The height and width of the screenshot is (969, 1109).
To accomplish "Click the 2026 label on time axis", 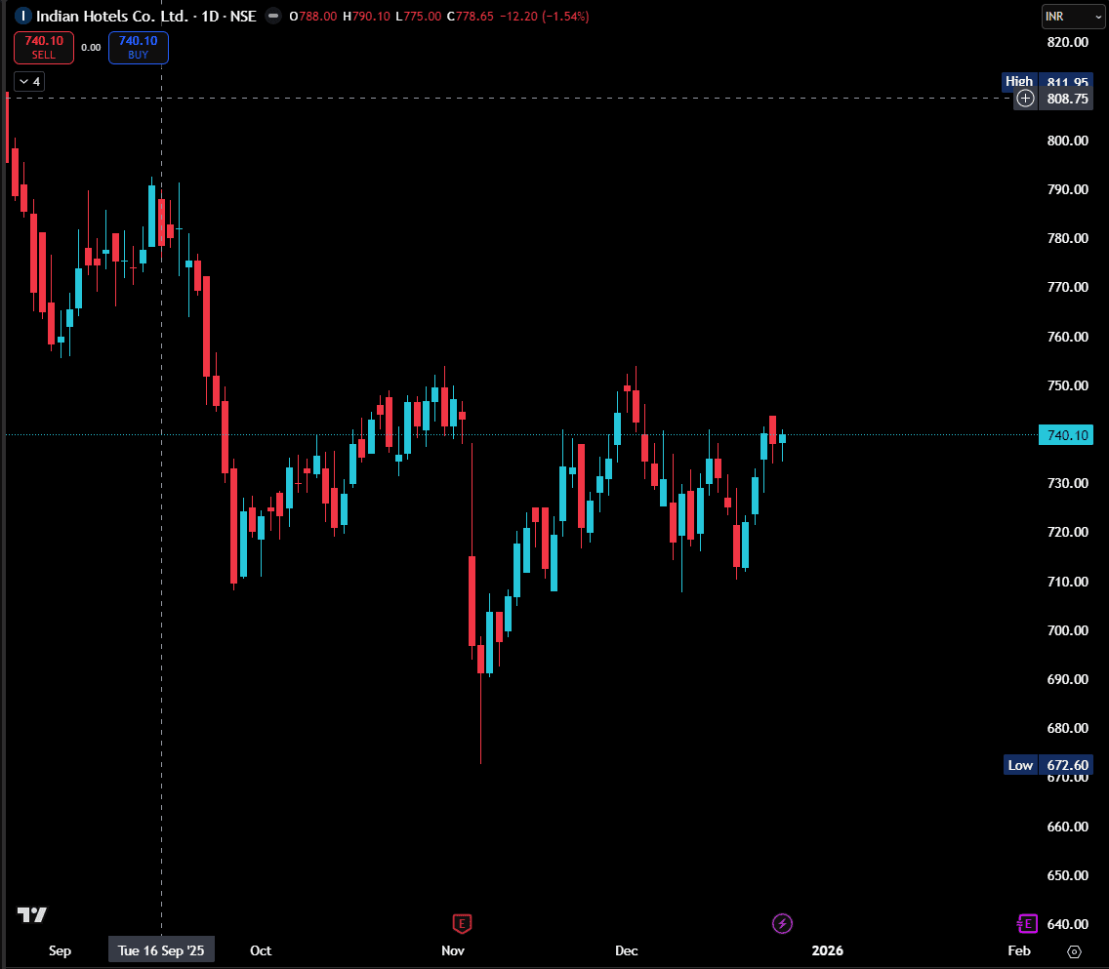I will [828, 949].
